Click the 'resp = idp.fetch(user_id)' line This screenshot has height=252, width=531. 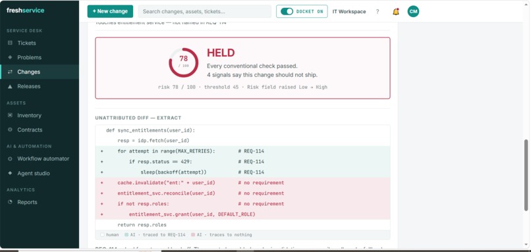(242, 140)
